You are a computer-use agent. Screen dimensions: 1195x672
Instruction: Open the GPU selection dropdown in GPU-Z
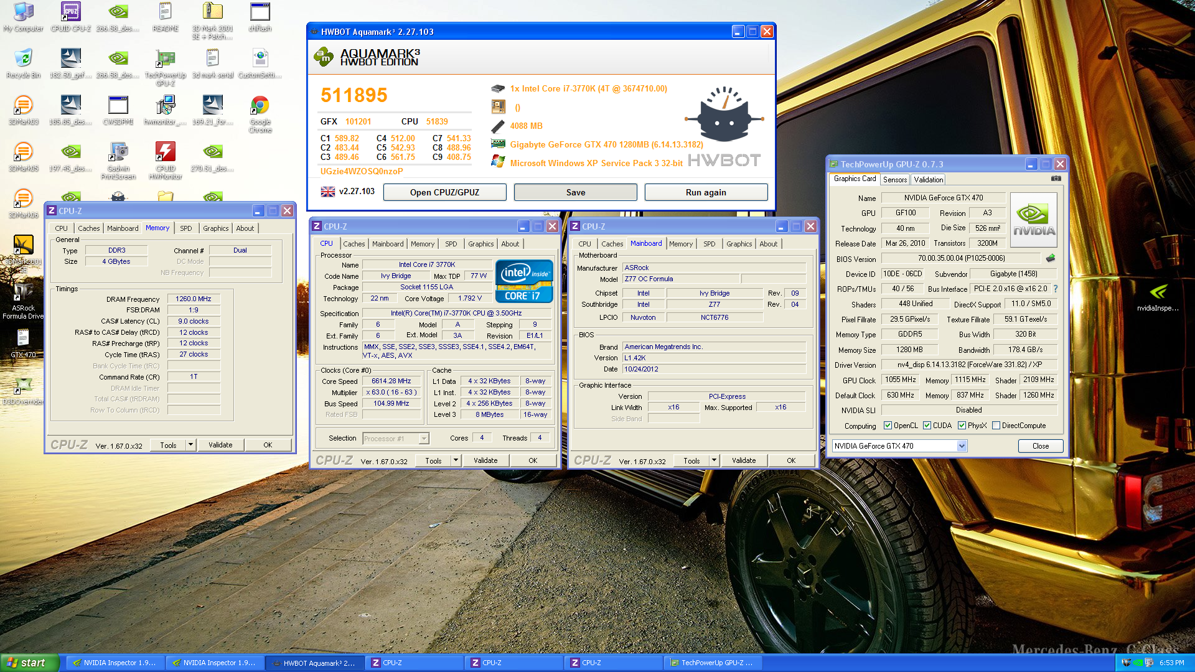(x=962, y=446)
